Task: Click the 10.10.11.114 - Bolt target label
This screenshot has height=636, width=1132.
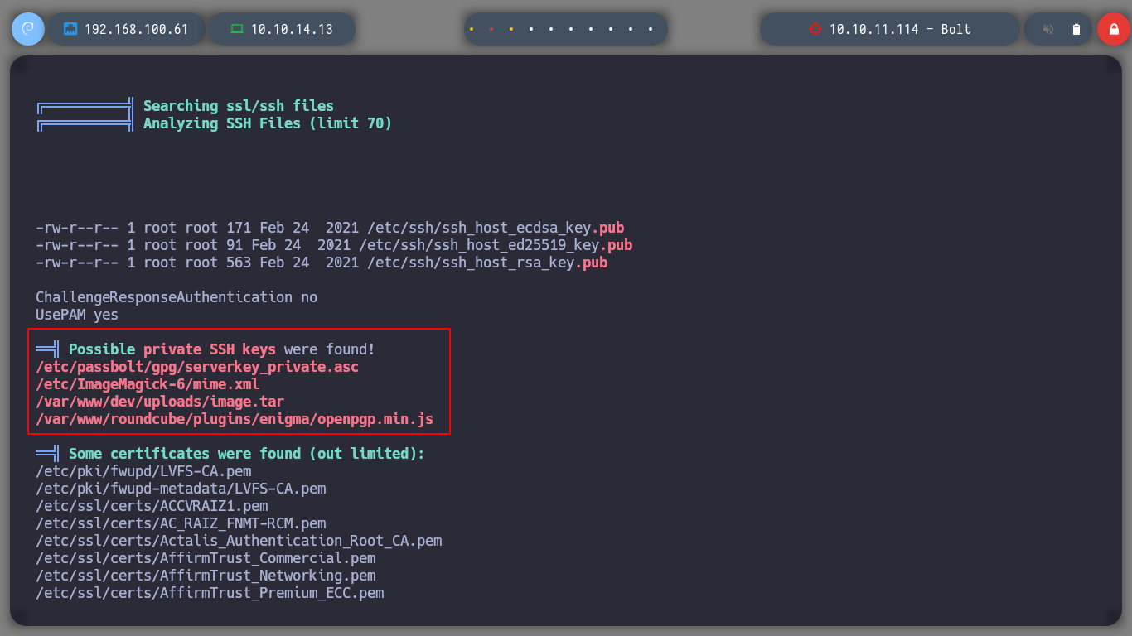Action: [x=900, y=29]
